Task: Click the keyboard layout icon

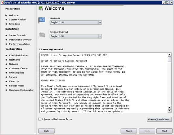Action: click(x=42, y=35)
